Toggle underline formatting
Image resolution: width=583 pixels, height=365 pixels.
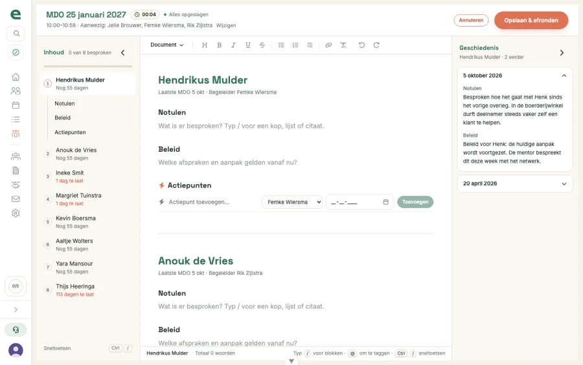(248, 45)
